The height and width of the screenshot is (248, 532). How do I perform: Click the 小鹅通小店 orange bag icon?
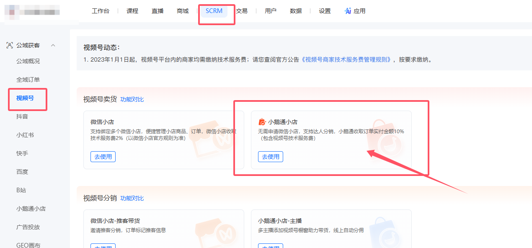(262, 122)
